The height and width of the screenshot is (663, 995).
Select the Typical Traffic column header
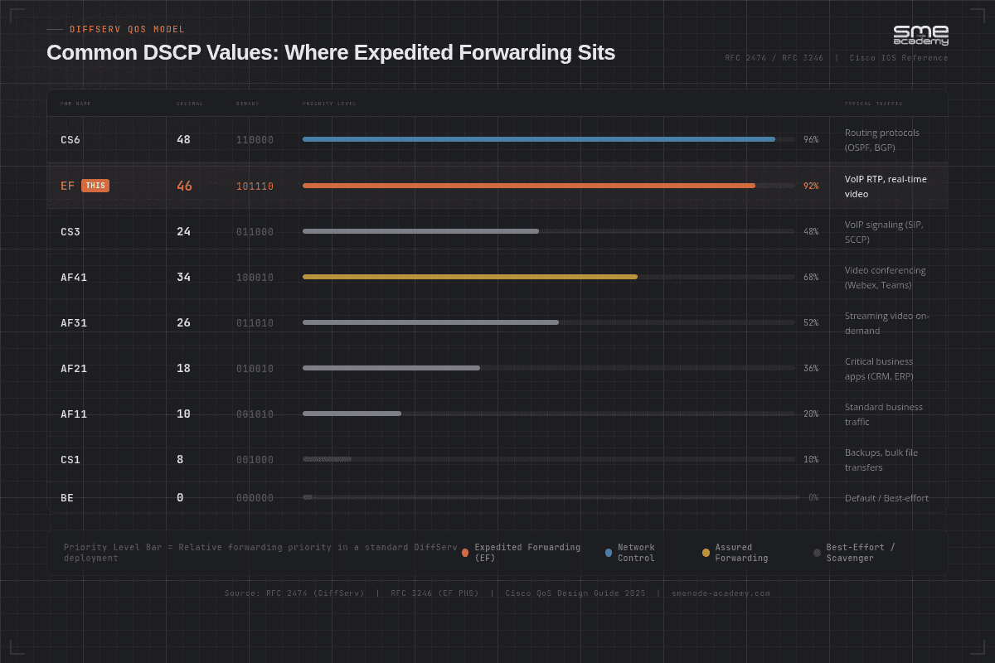(874, 104)
